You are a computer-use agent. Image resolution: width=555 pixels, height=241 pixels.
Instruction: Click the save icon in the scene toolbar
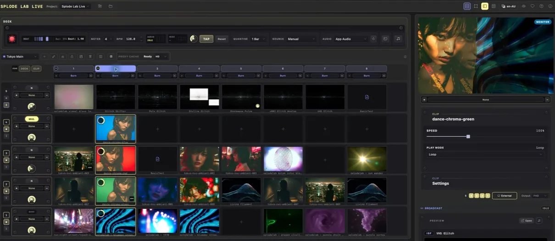coord(81,56)
